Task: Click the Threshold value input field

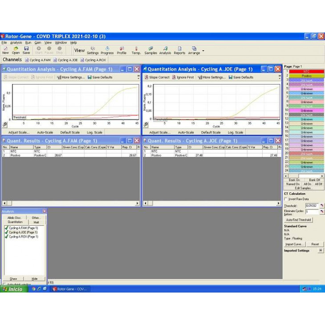Action: (311, 206)
